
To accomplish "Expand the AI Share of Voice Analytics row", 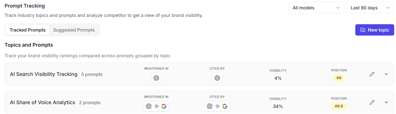I will (x=386, y=102).
